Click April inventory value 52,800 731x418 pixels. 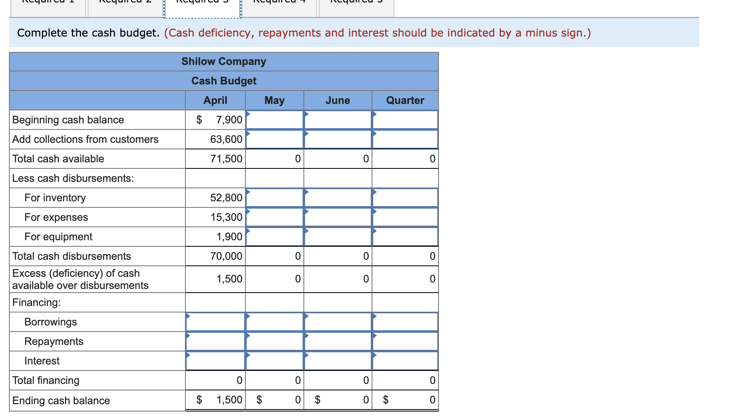pyautogui.click(x=226, y=198)
